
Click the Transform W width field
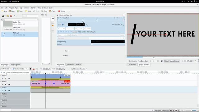(x=79, y=29)
